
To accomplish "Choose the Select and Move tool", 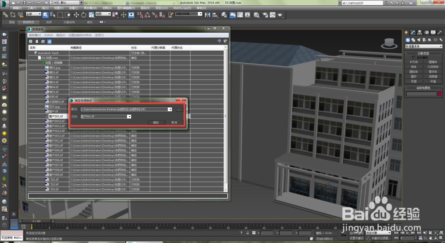I will [x=76, y=15].
